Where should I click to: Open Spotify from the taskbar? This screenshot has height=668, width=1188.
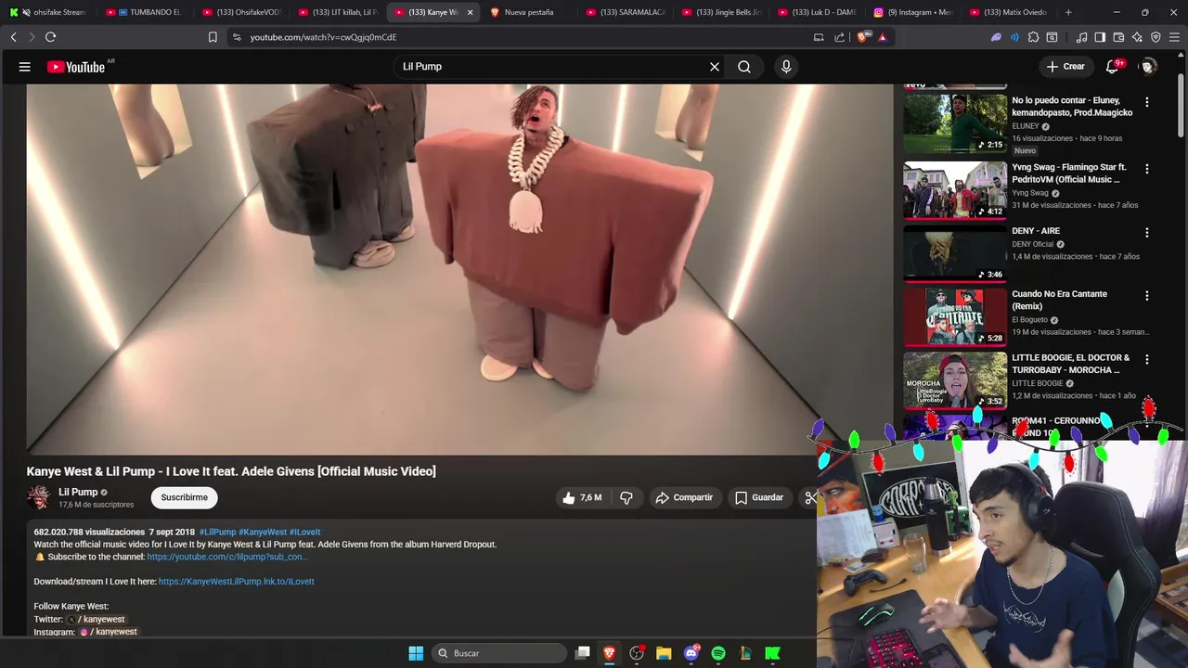coord(718,653)
